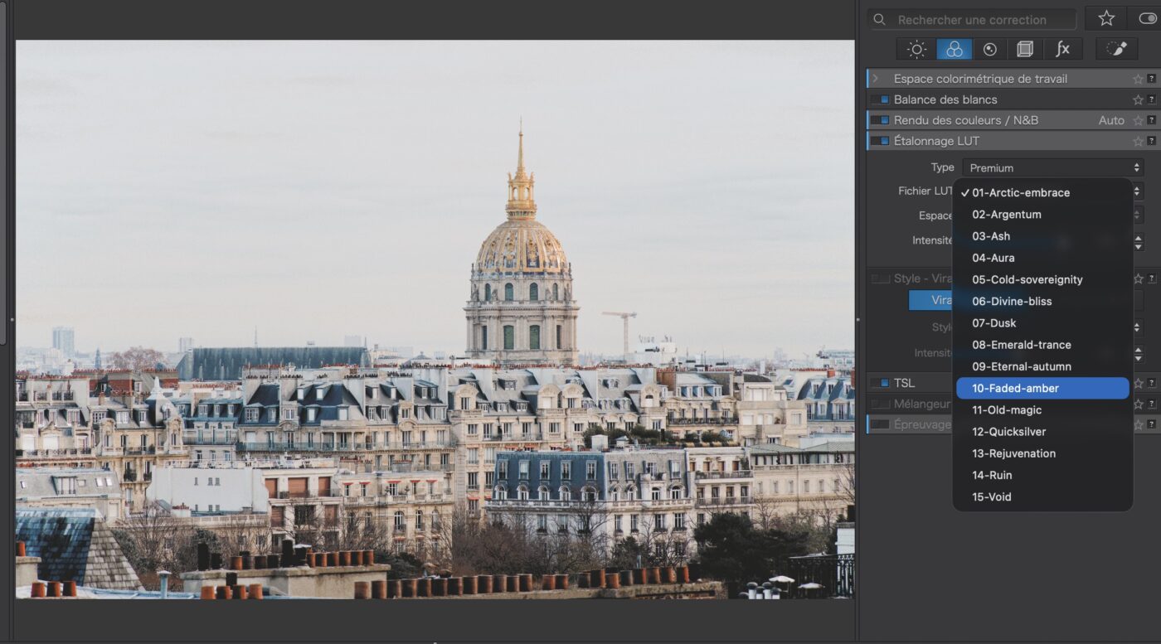Select the Color corrections palette icon
Viewport: 1161px width, 644px height.
[x=955, y=50]
